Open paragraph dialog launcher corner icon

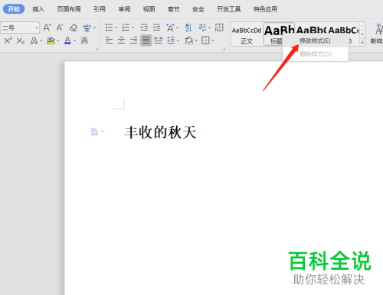click(x=224, y=49)
